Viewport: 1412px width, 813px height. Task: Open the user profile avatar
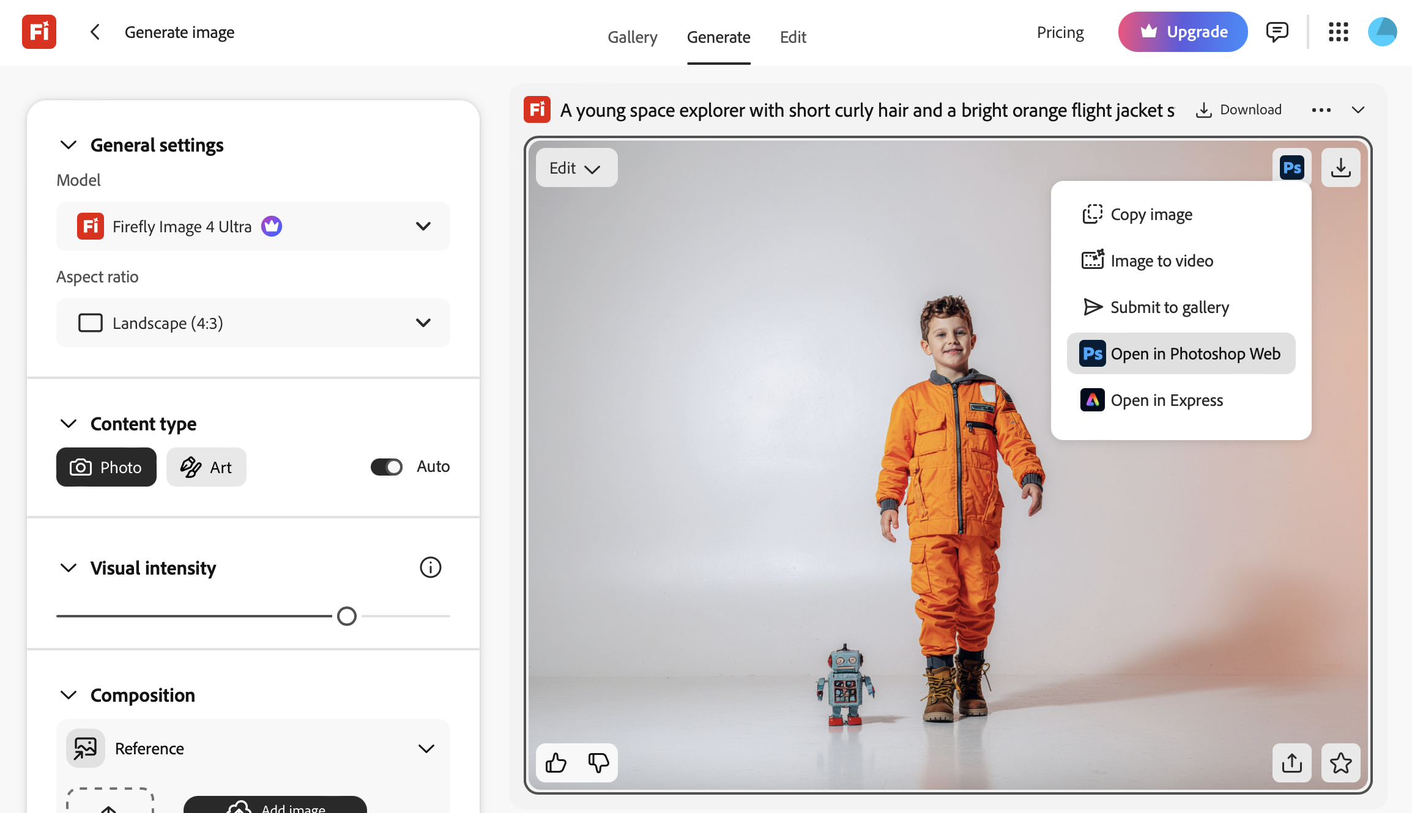(x=1382, y=32)
